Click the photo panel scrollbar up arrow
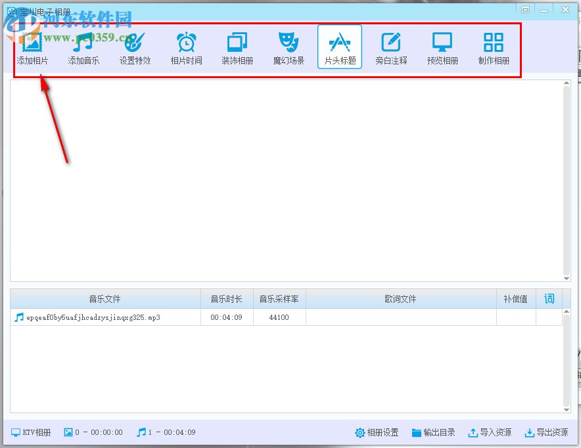581x448 pixels. [x=566, y=83]
